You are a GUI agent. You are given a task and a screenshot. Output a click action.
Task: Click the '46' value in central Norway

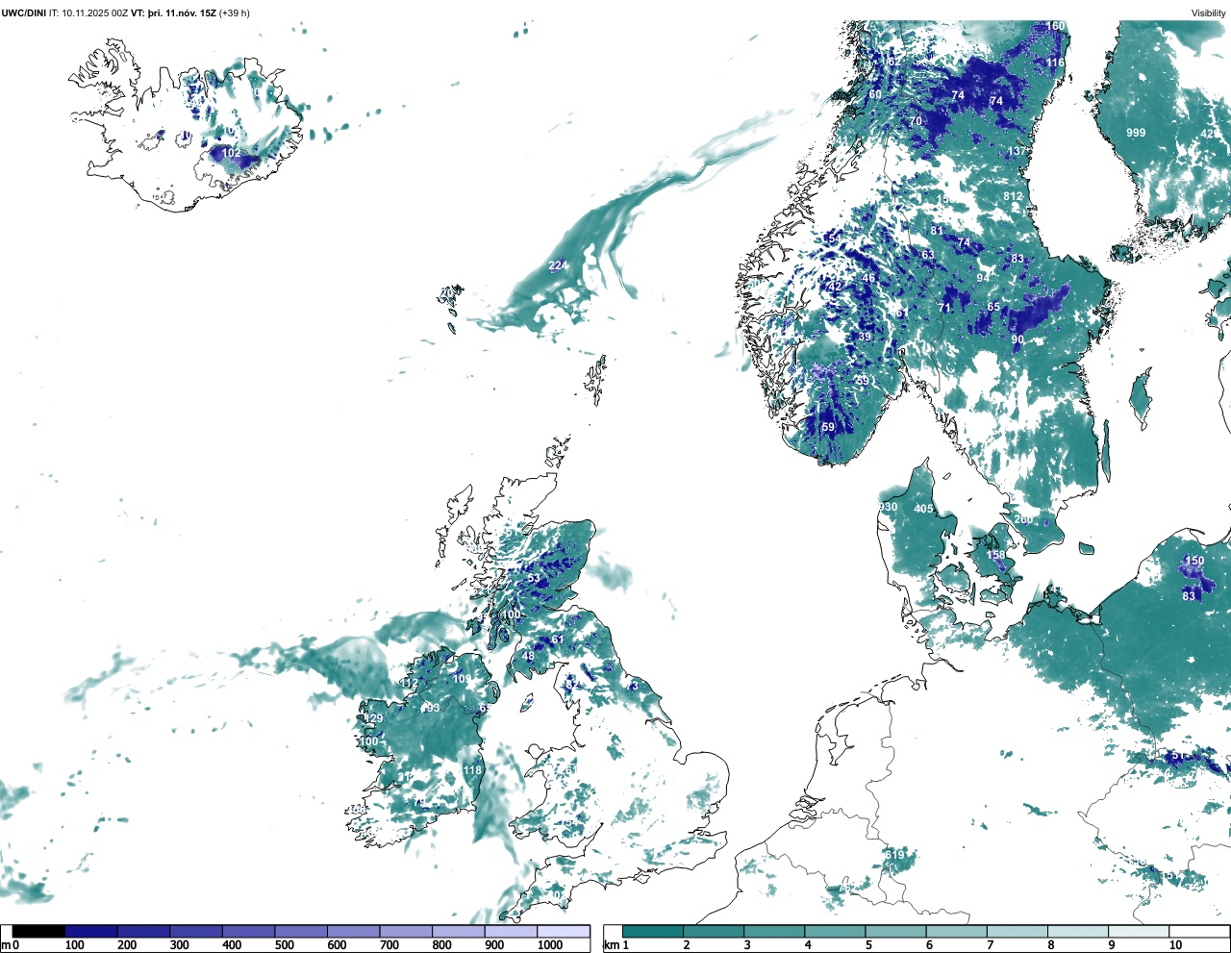(x=868, y=279)
